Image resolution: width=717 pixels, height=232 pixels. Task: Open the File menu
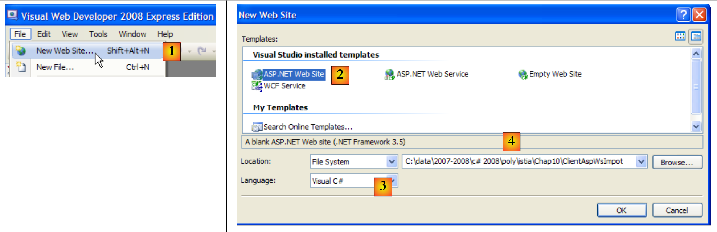(20, 34)
